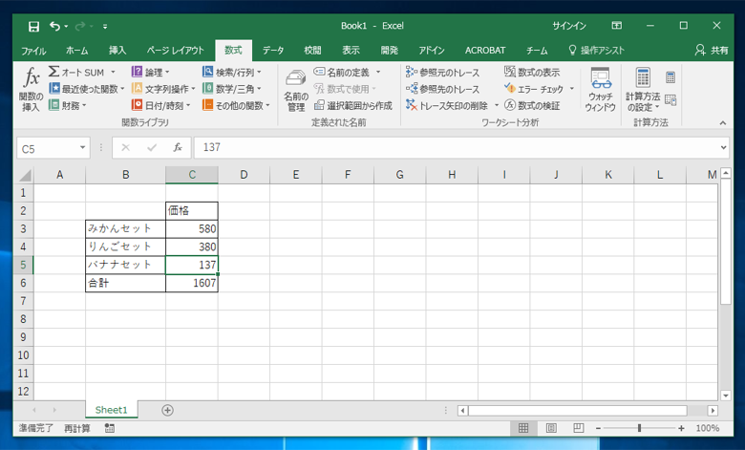Select cell containing みかんセット
The width and height of the screenshot is (745, 450).
click(125, 228)
